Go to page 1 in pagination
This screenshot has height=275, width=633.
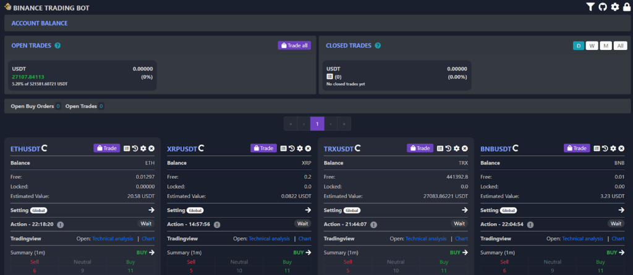click(317, 123)
